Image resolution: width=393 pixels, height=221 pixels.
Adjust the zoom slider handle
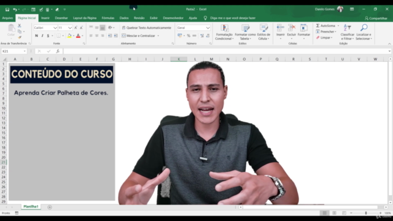pyautogui.click(x=366, y=213)
